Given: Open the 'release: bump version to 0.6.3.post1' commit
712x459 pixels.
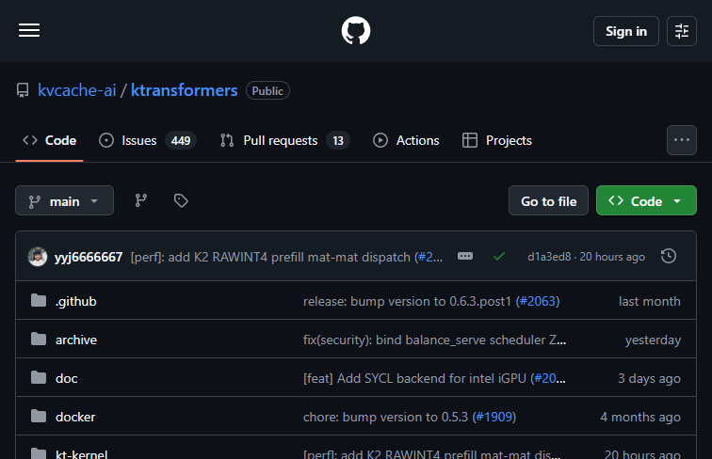Looking at the screenshot, I should point(407,301).
